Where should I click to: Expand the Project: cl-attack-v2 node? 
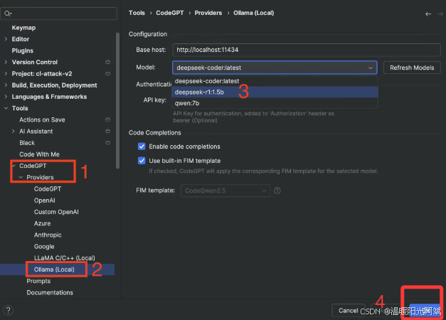pos(6,74)
